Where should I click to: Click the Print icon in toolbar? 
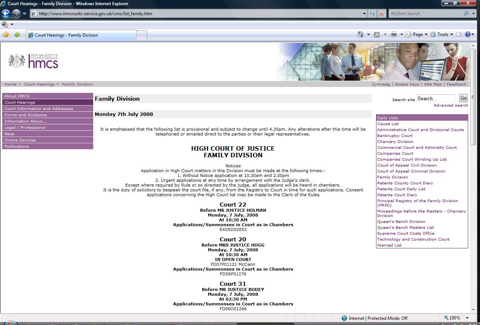click(394, 34)
